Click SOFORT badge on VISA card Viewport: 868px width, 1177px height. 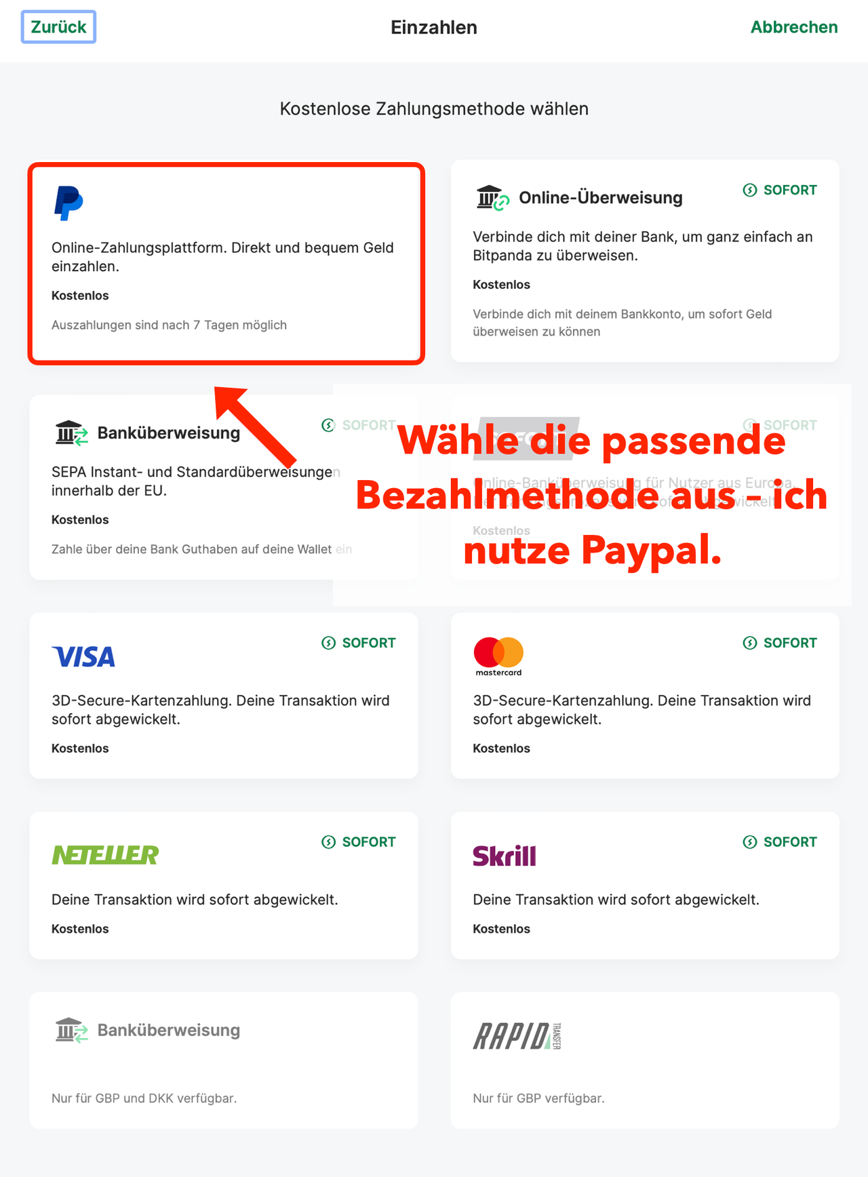tap(359, 643)
